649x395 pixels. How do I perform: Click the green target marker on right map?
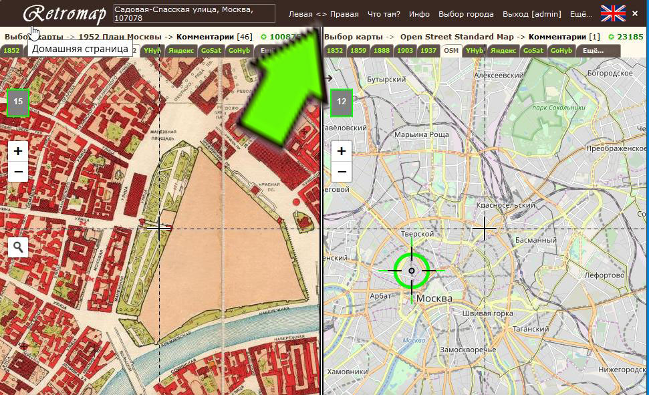pyautogui.click(x=412, y=271)
